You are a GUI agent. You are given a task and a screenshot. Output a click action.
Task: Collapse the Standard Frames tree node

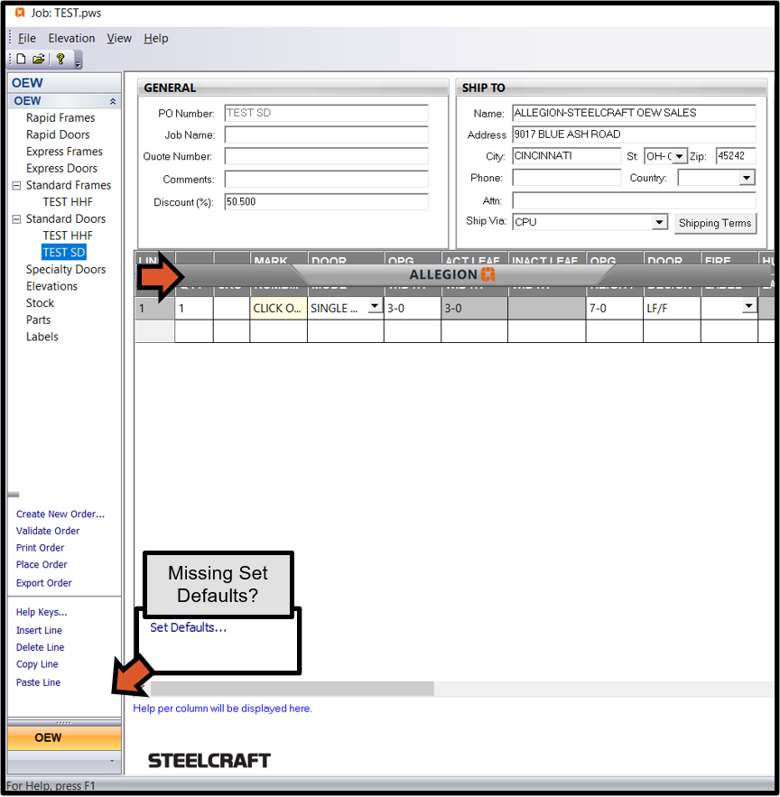click(x=17, y=186)
